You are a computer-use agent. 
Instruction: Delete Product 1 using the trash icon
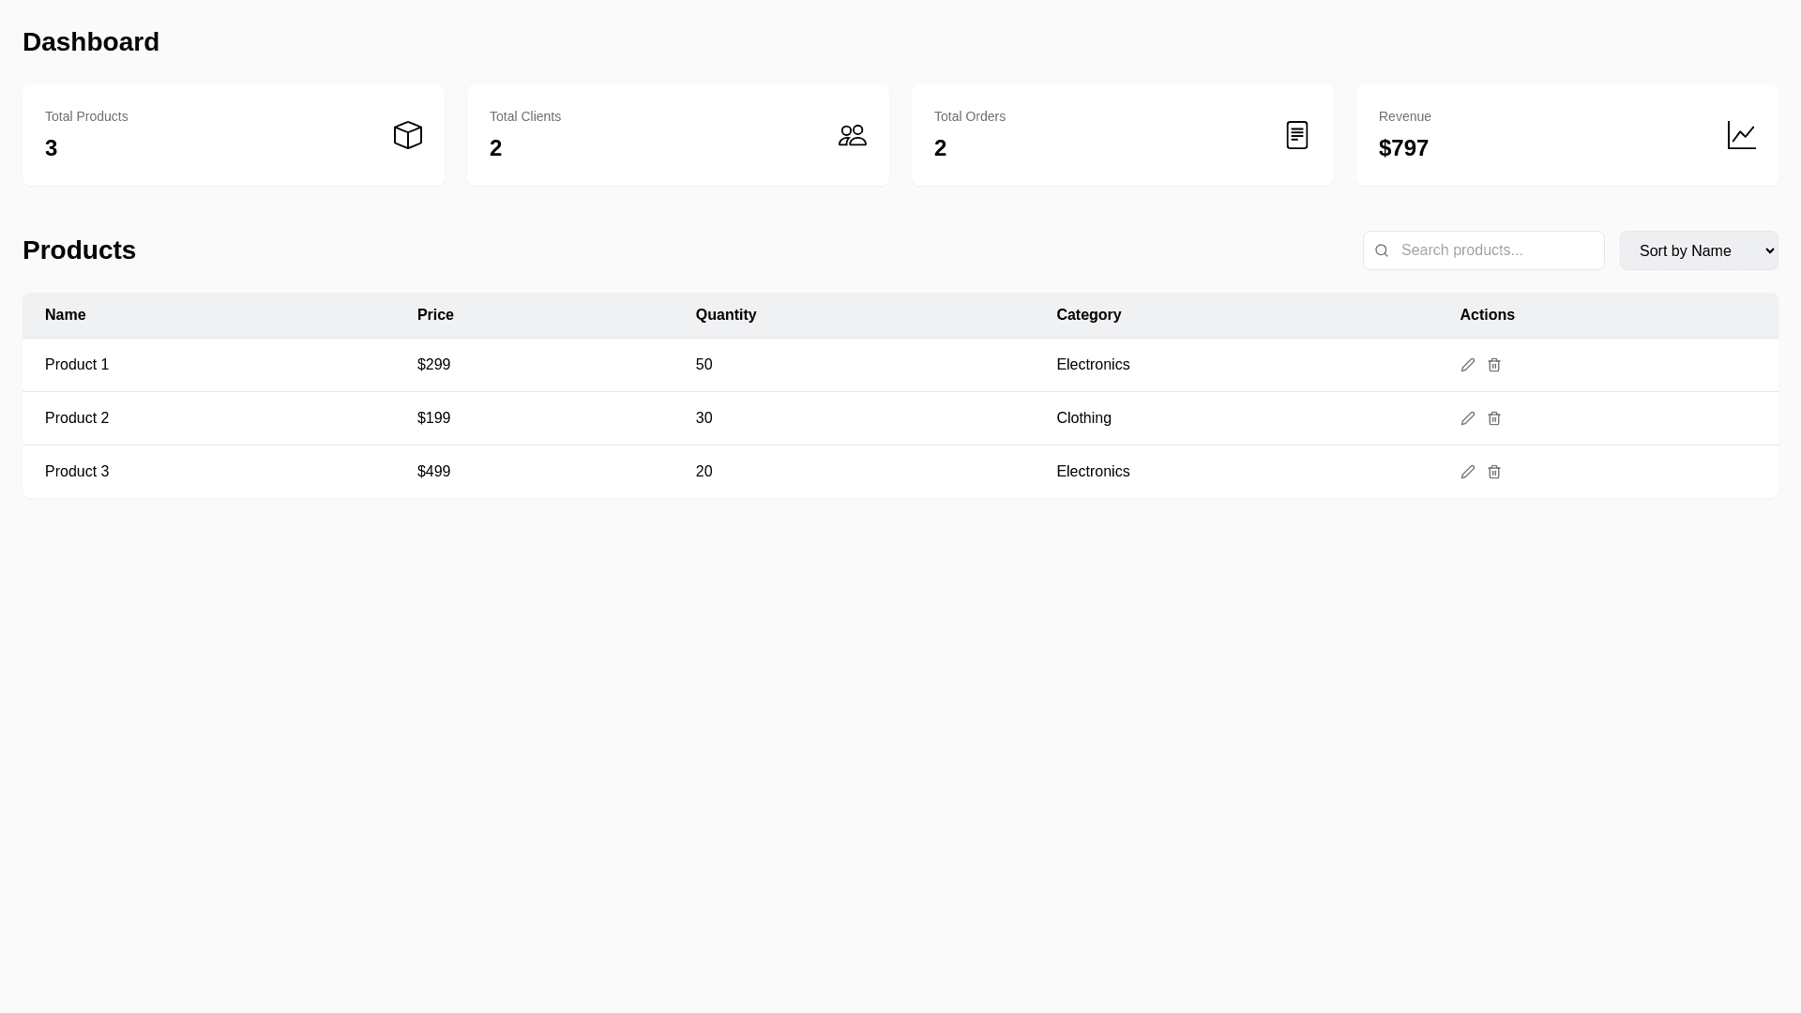[x=1494, y=365]
